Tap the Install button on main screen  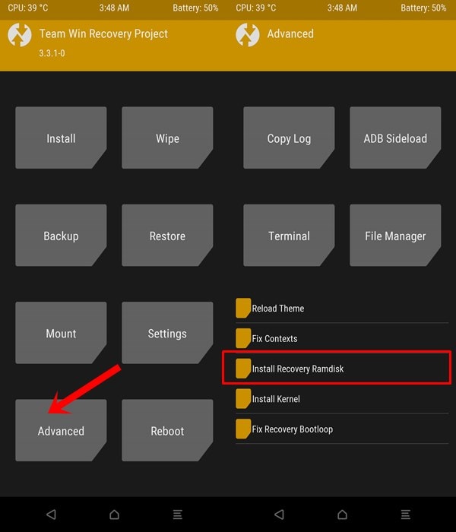coord(61,138)
